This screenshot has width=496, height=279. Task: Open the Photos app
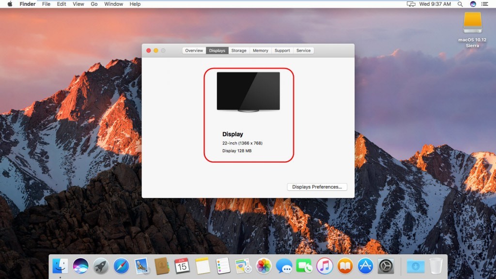pyautogui.click(x=263, y=266)
